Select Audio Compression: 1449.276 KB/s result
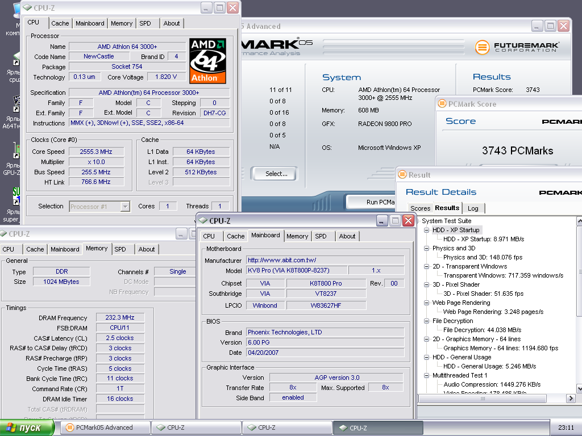The height and width of the screenshot is (436, 582). [x=492, y=384]
